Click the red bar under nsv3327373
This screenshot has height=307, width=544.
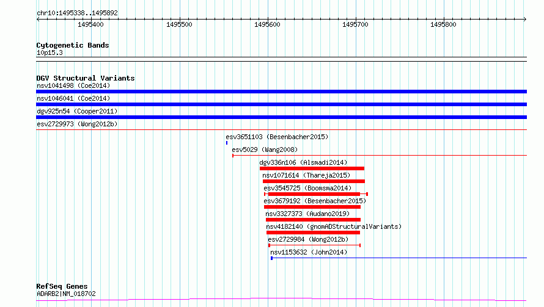[314, 220]
